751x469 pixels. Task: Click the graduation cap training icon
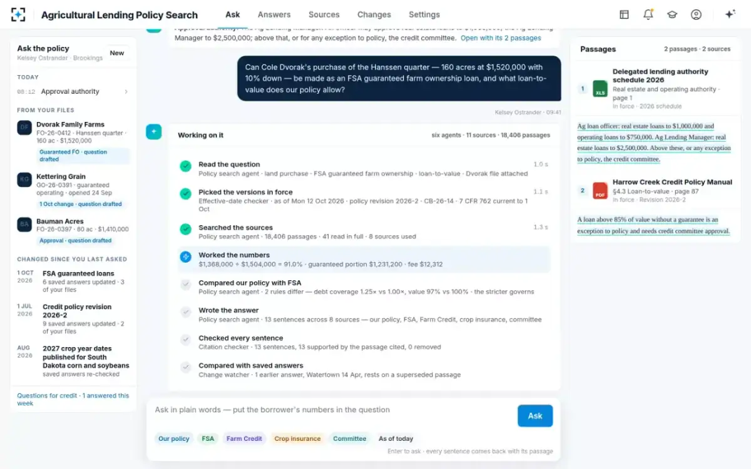coord(672,14)
